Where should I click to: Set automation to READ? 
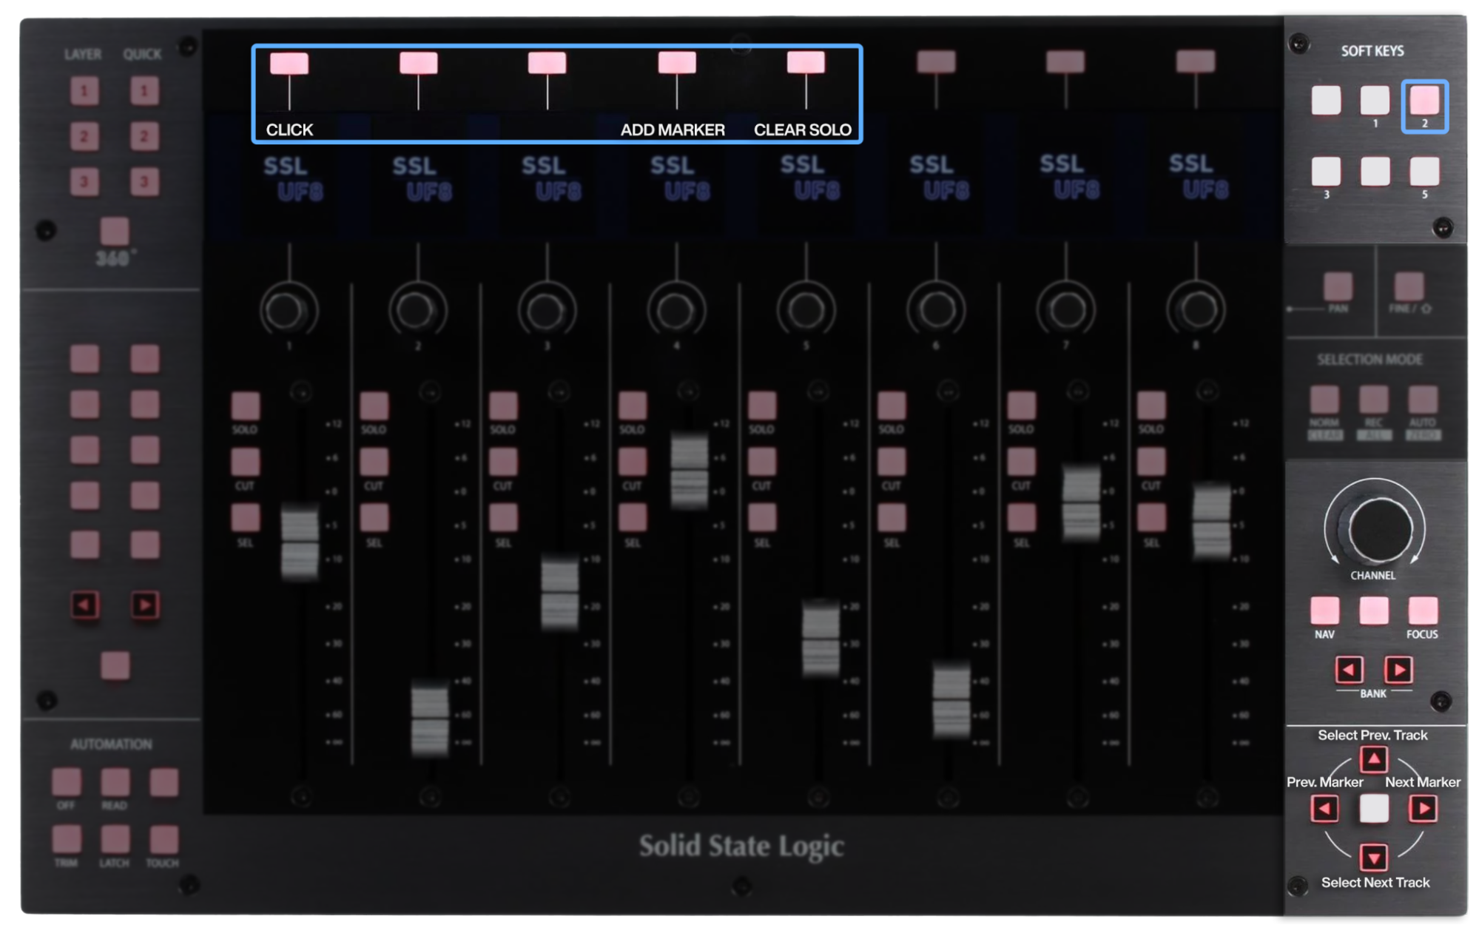coord(115,781)
